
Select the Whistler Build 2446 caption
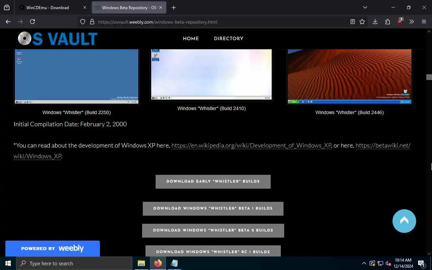(x=350, y=112)
